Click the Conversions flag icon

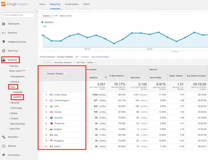[x=4, y=155]
